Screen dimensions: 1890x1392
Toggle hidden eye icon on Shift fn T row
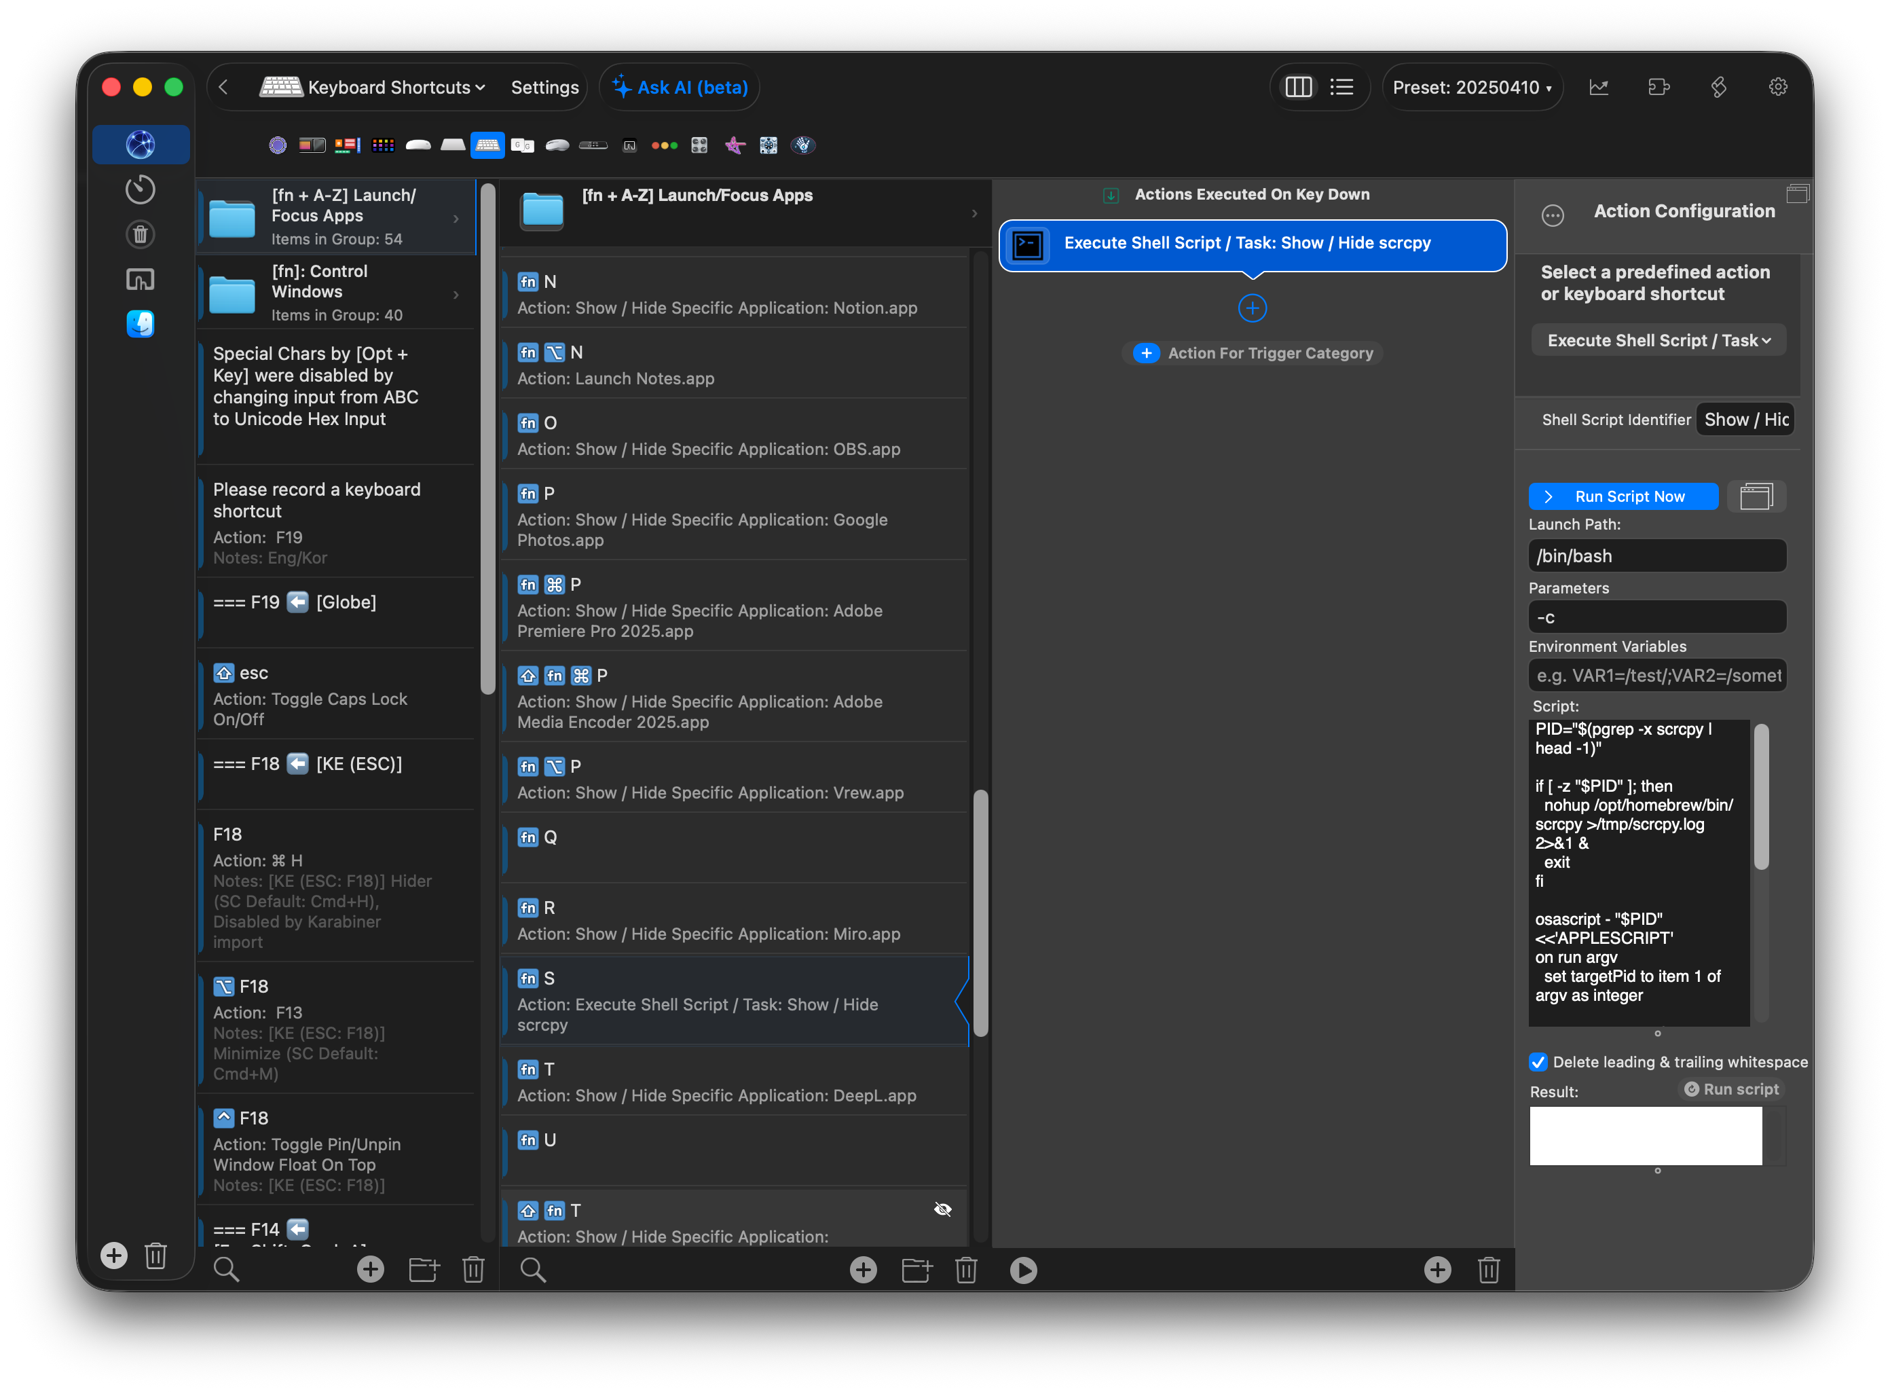coord(942,1209)
